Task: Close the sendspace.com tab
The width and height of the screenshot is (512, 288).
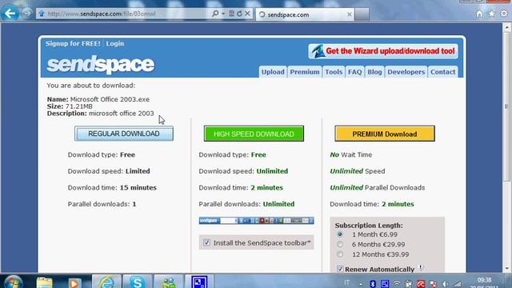Action: [349, 14]
